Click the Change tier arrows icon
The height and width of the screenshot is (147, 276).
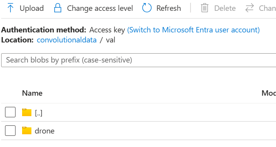click(250, 8)
